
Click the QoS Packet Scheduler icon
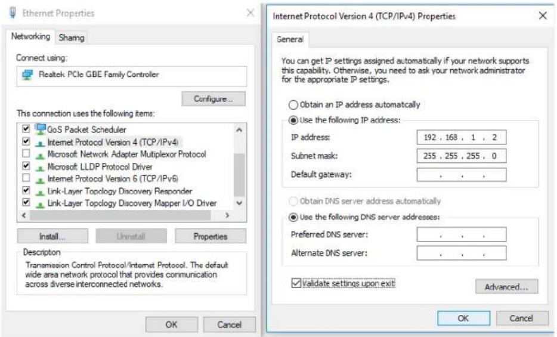click(41, 129)
